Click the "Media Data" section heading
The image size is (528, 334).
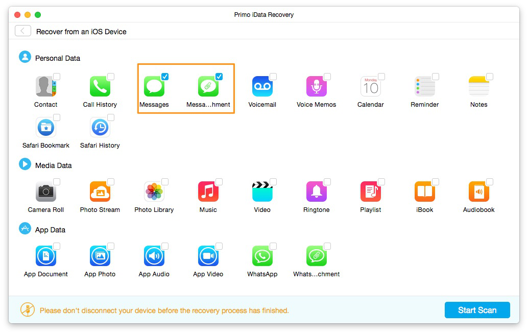54,165
